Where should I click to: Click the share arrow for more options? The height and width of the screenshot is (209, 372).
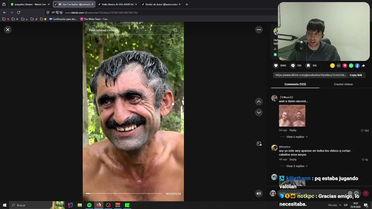363,66
